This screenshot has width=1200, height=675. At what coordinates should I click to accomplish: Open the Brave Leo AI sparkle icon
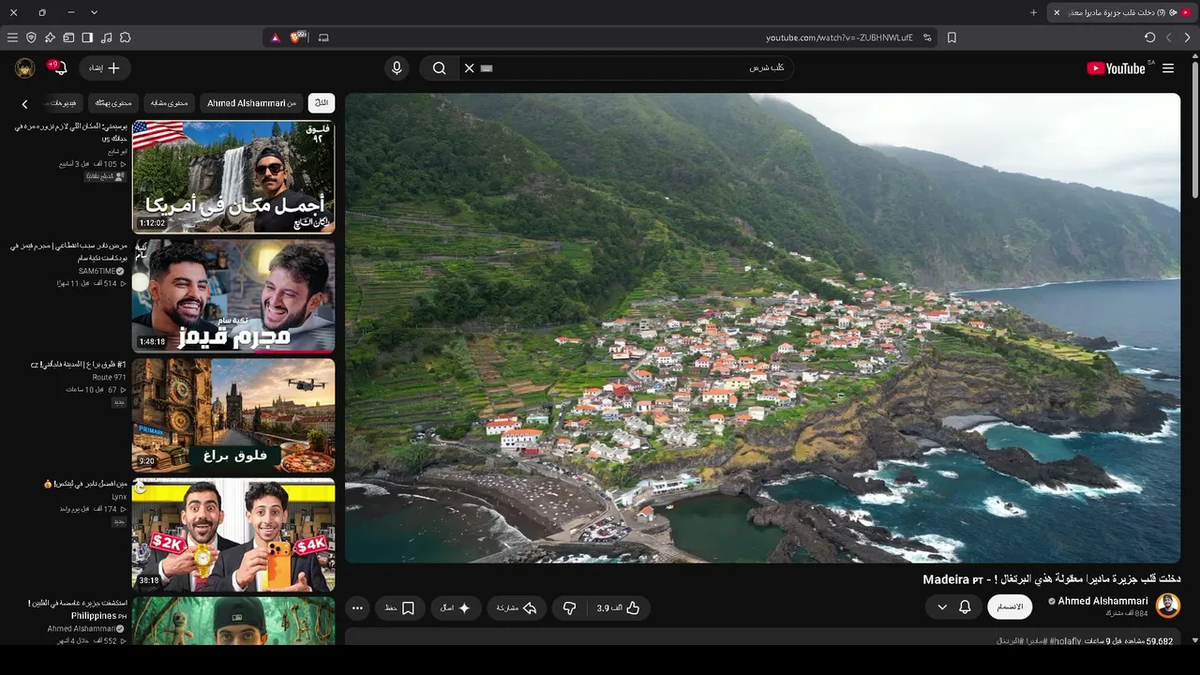[x=50, y=37]
